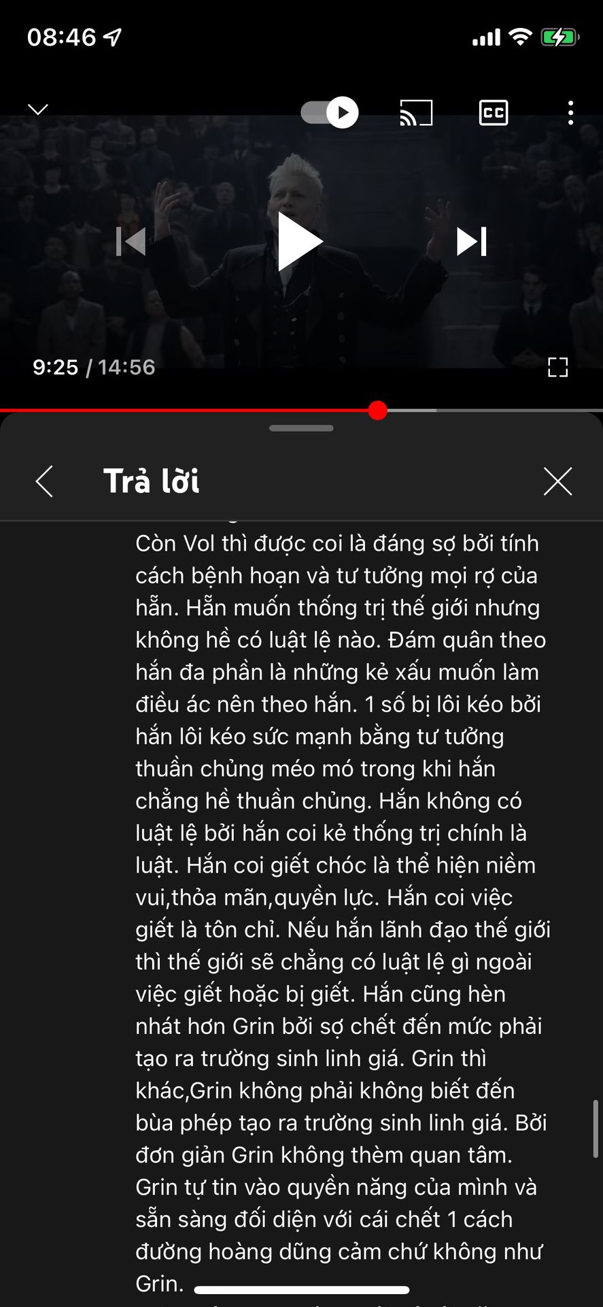Tap the reply comment beginning with Còn Vol
The image size is (603, 1307).
[x=343, y=914]
